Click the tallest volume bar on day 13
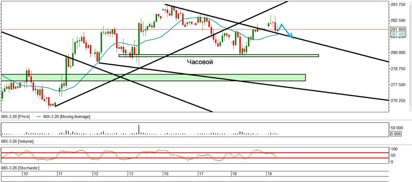The width and height of the screenshot is (412, 182). click(139, 130)
